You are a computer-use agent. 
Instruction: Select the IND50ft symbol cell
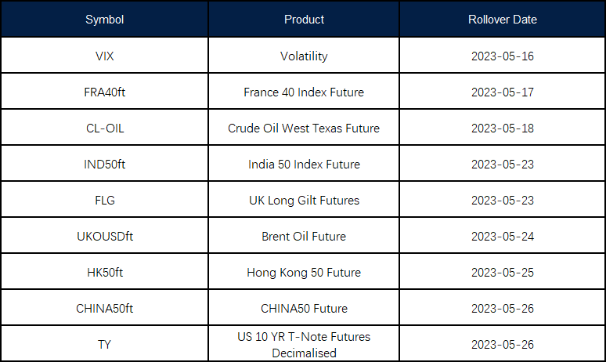click(104, 165)
